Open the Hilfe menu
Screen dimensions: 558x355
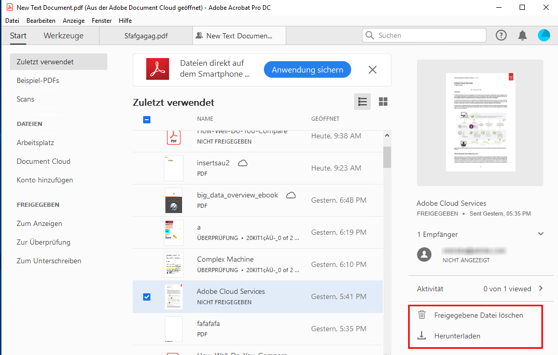125,21
